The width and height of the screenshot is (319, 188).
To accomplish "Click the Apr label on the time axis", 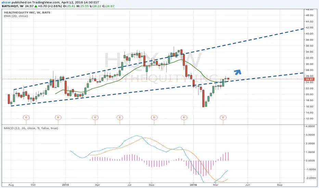I will point(98,185).
